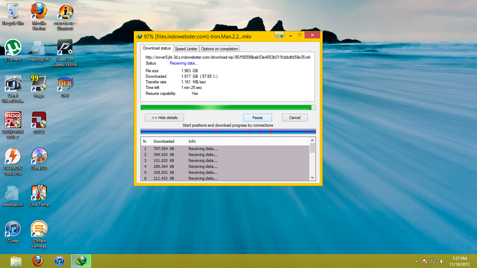Click Downloaded column header
Viewport: 477px width, 268px height.
tap(169, 141)
